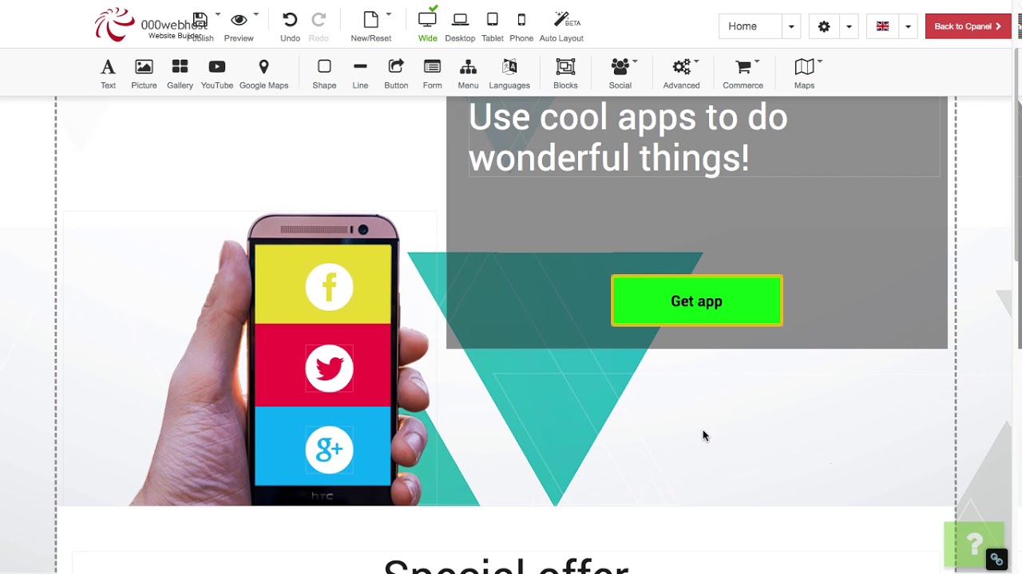
Task: Click Back to Cpanel button
Action: (x=968, y=26)
